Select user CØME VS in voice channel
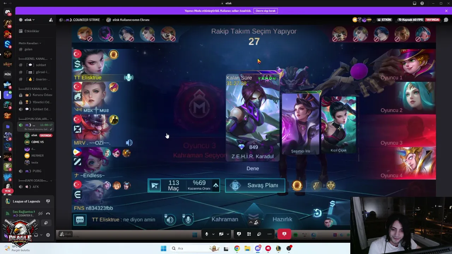 37,142
